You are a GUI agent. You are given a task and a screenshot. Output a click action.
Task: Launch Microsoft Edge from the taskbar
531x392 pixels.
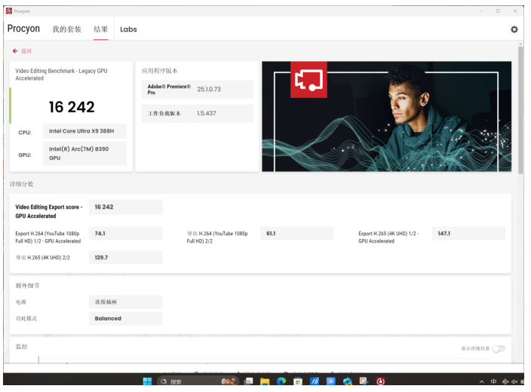coord(281,381)
